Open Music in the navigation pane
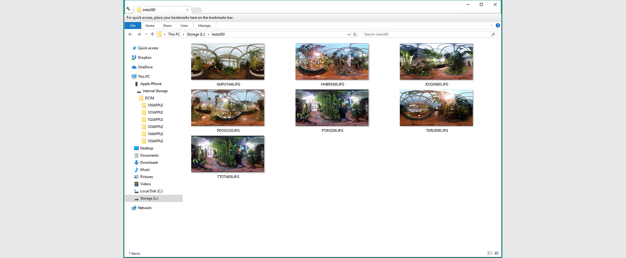The height and width of the screenshot is (258, 626). pyautogui.click(x=142, y=170)
